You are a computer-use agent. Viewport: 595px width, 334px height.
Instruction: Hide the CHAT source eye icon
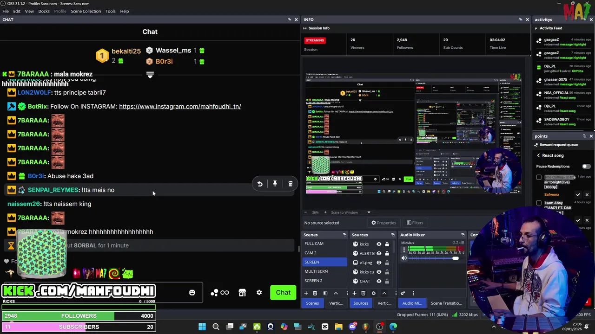click(379, 281)
